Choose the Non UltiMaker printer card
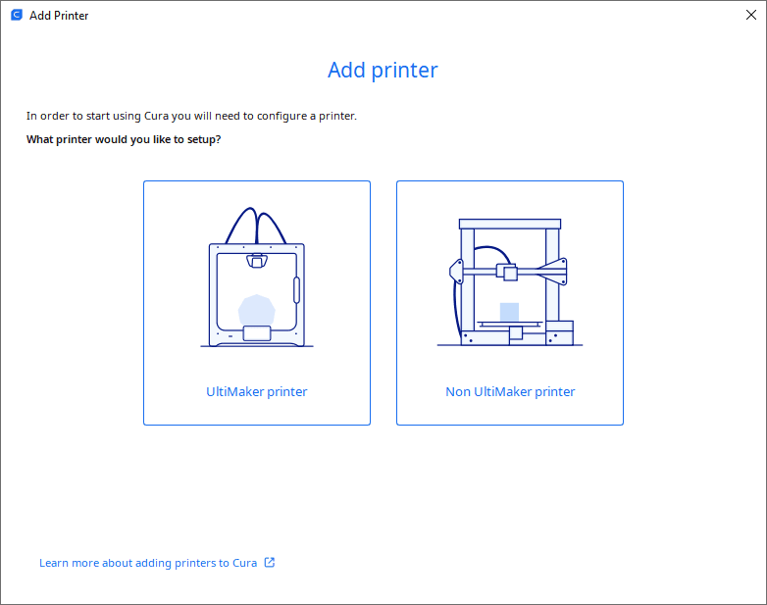This screenshot has width=767, height=605. [x=510, y=303]
